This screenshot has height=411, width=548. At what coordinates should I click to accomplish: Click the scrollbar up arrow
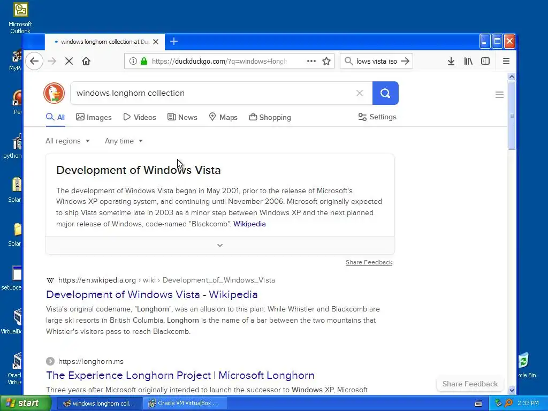(512, 77)
